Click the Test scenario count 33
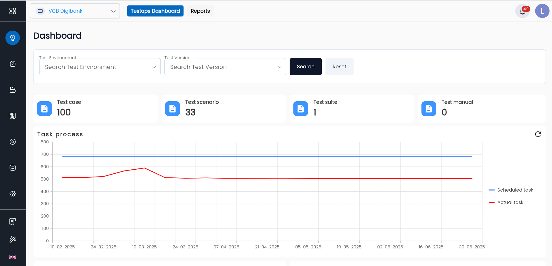 coord(190,112)
